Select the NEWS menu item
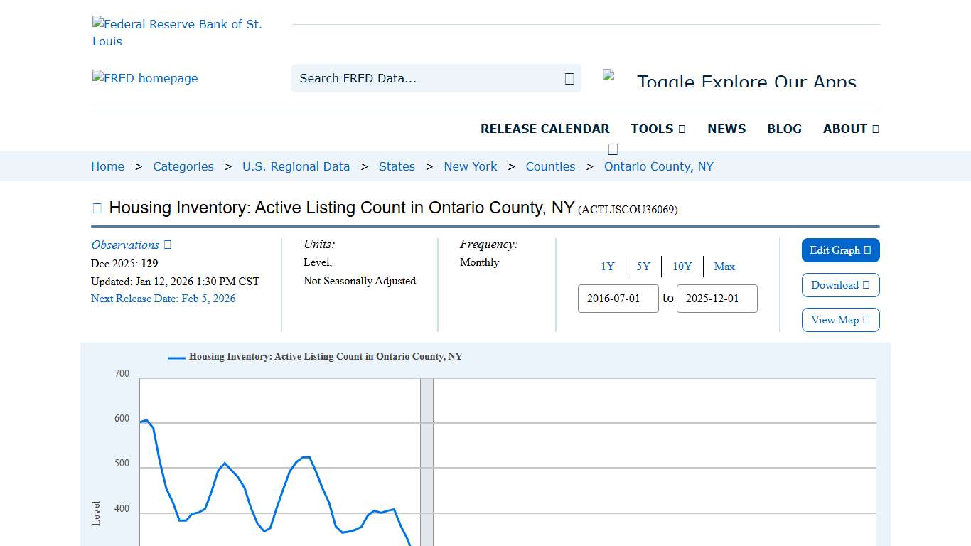The image size is (971, 546). [726, 129]
